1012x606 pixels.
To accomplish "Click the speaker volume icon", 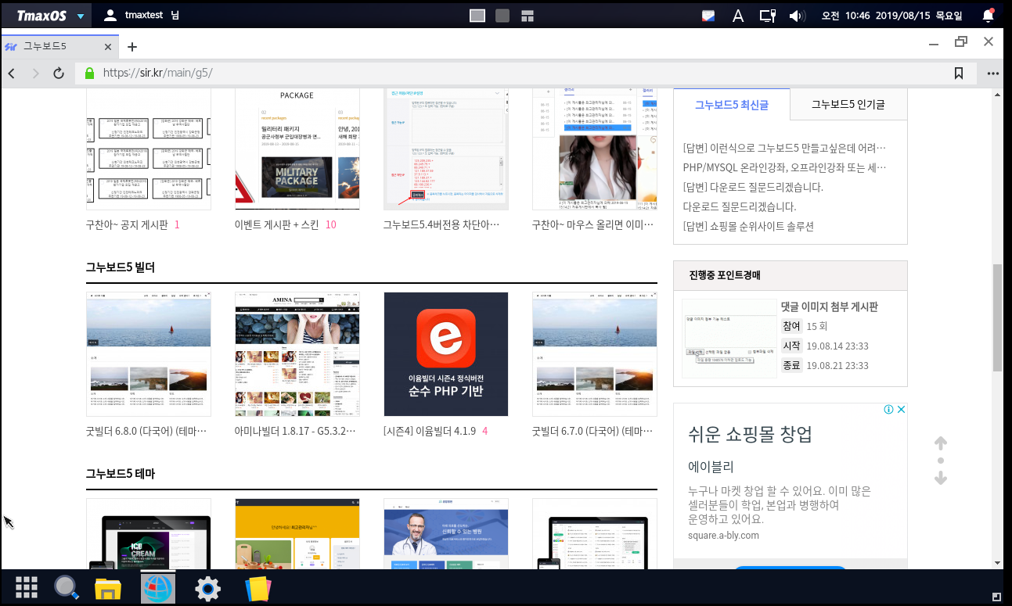I will (x=797, y=16).
